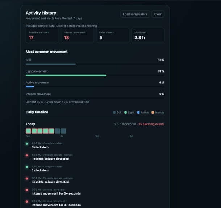Open the 3:50 AM Intense movement event
Screen dimensions: 221x208
pyautogui.click(x=56, y=192)
